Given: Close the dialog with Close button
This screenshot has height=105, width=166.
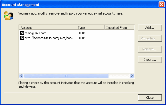Looking at the screenshot, I should click(x=150, y=98).
